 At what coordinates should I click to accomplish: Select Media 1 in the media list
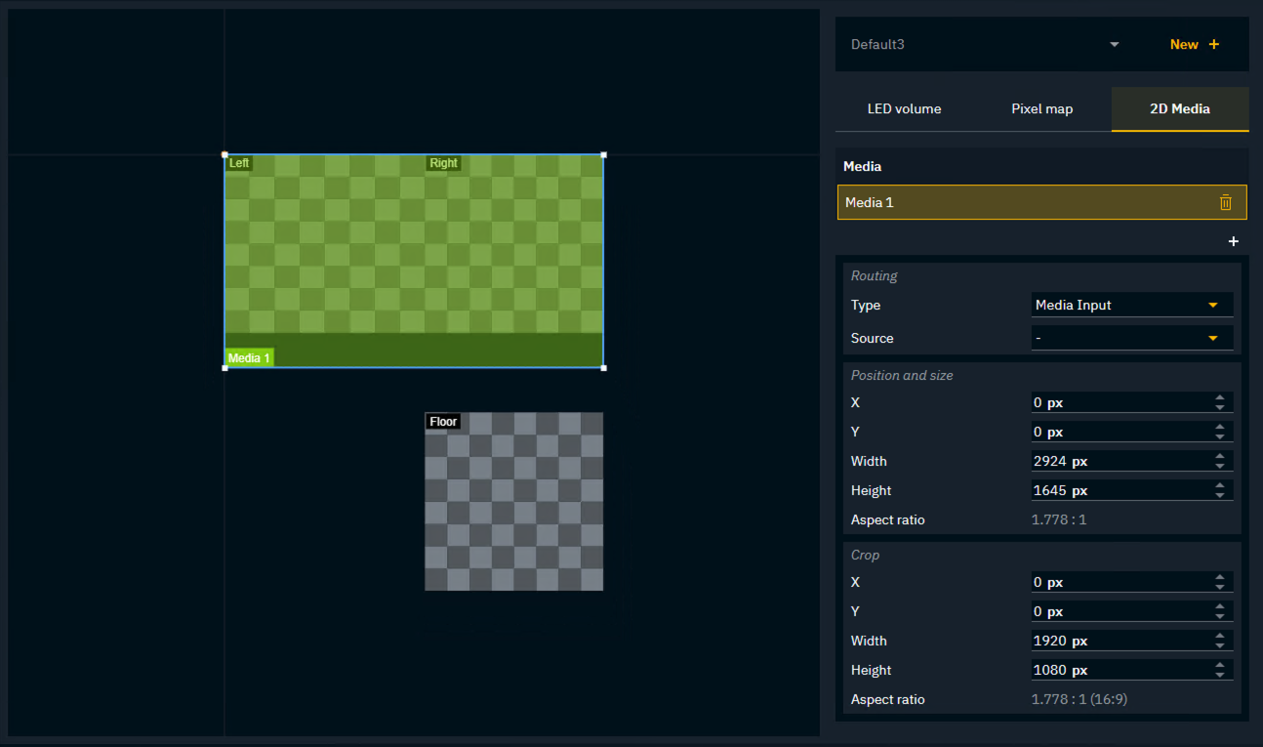(976, 202)
